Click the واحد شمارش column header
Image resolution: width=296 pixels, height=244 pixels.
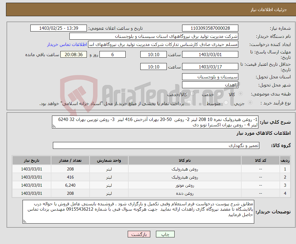coord(109,161)
